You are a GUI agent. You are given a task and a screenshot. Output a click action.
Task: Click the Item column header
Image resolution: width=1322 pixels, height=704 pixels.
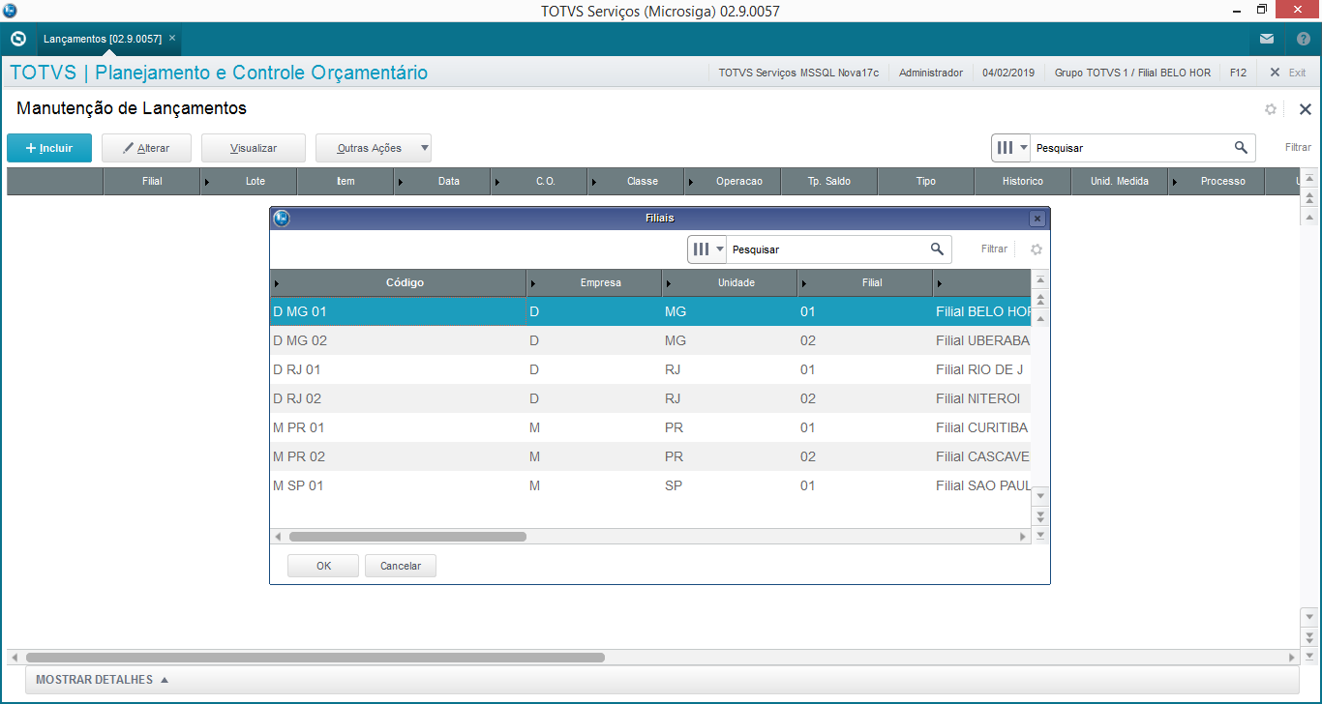[x=346, y=181]
